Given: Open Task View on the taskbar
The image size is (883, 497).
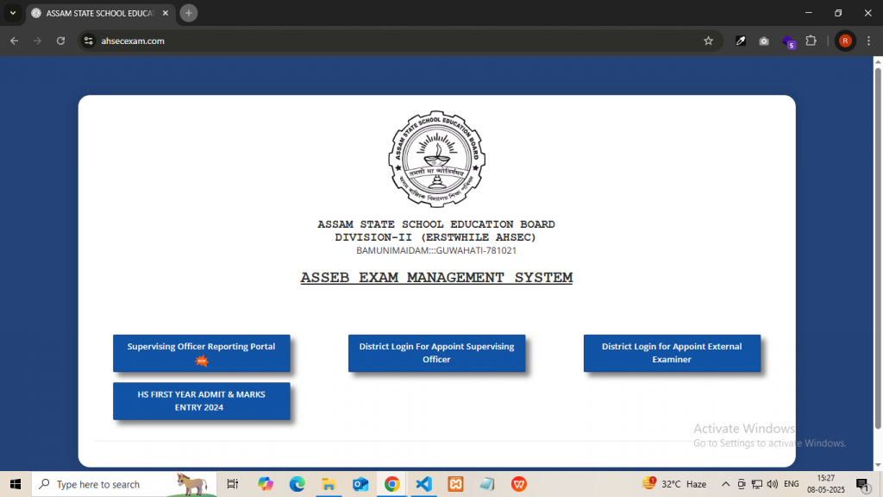Looking at the screenshot, I should 233,484.
